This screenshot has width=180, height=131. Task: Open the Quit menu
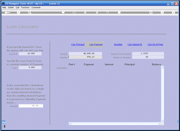click(x=17, y=7)
